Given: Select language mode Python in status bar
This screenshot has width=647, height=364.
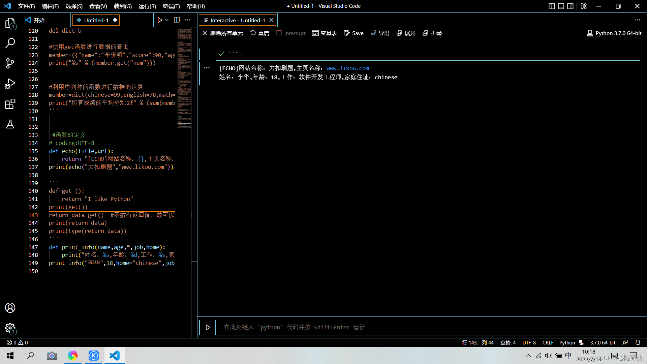Looking at the screenshot, I should [x=567, y=342].
